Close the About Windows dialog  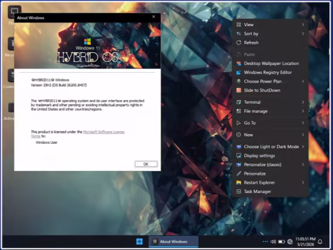coord(154,17)
